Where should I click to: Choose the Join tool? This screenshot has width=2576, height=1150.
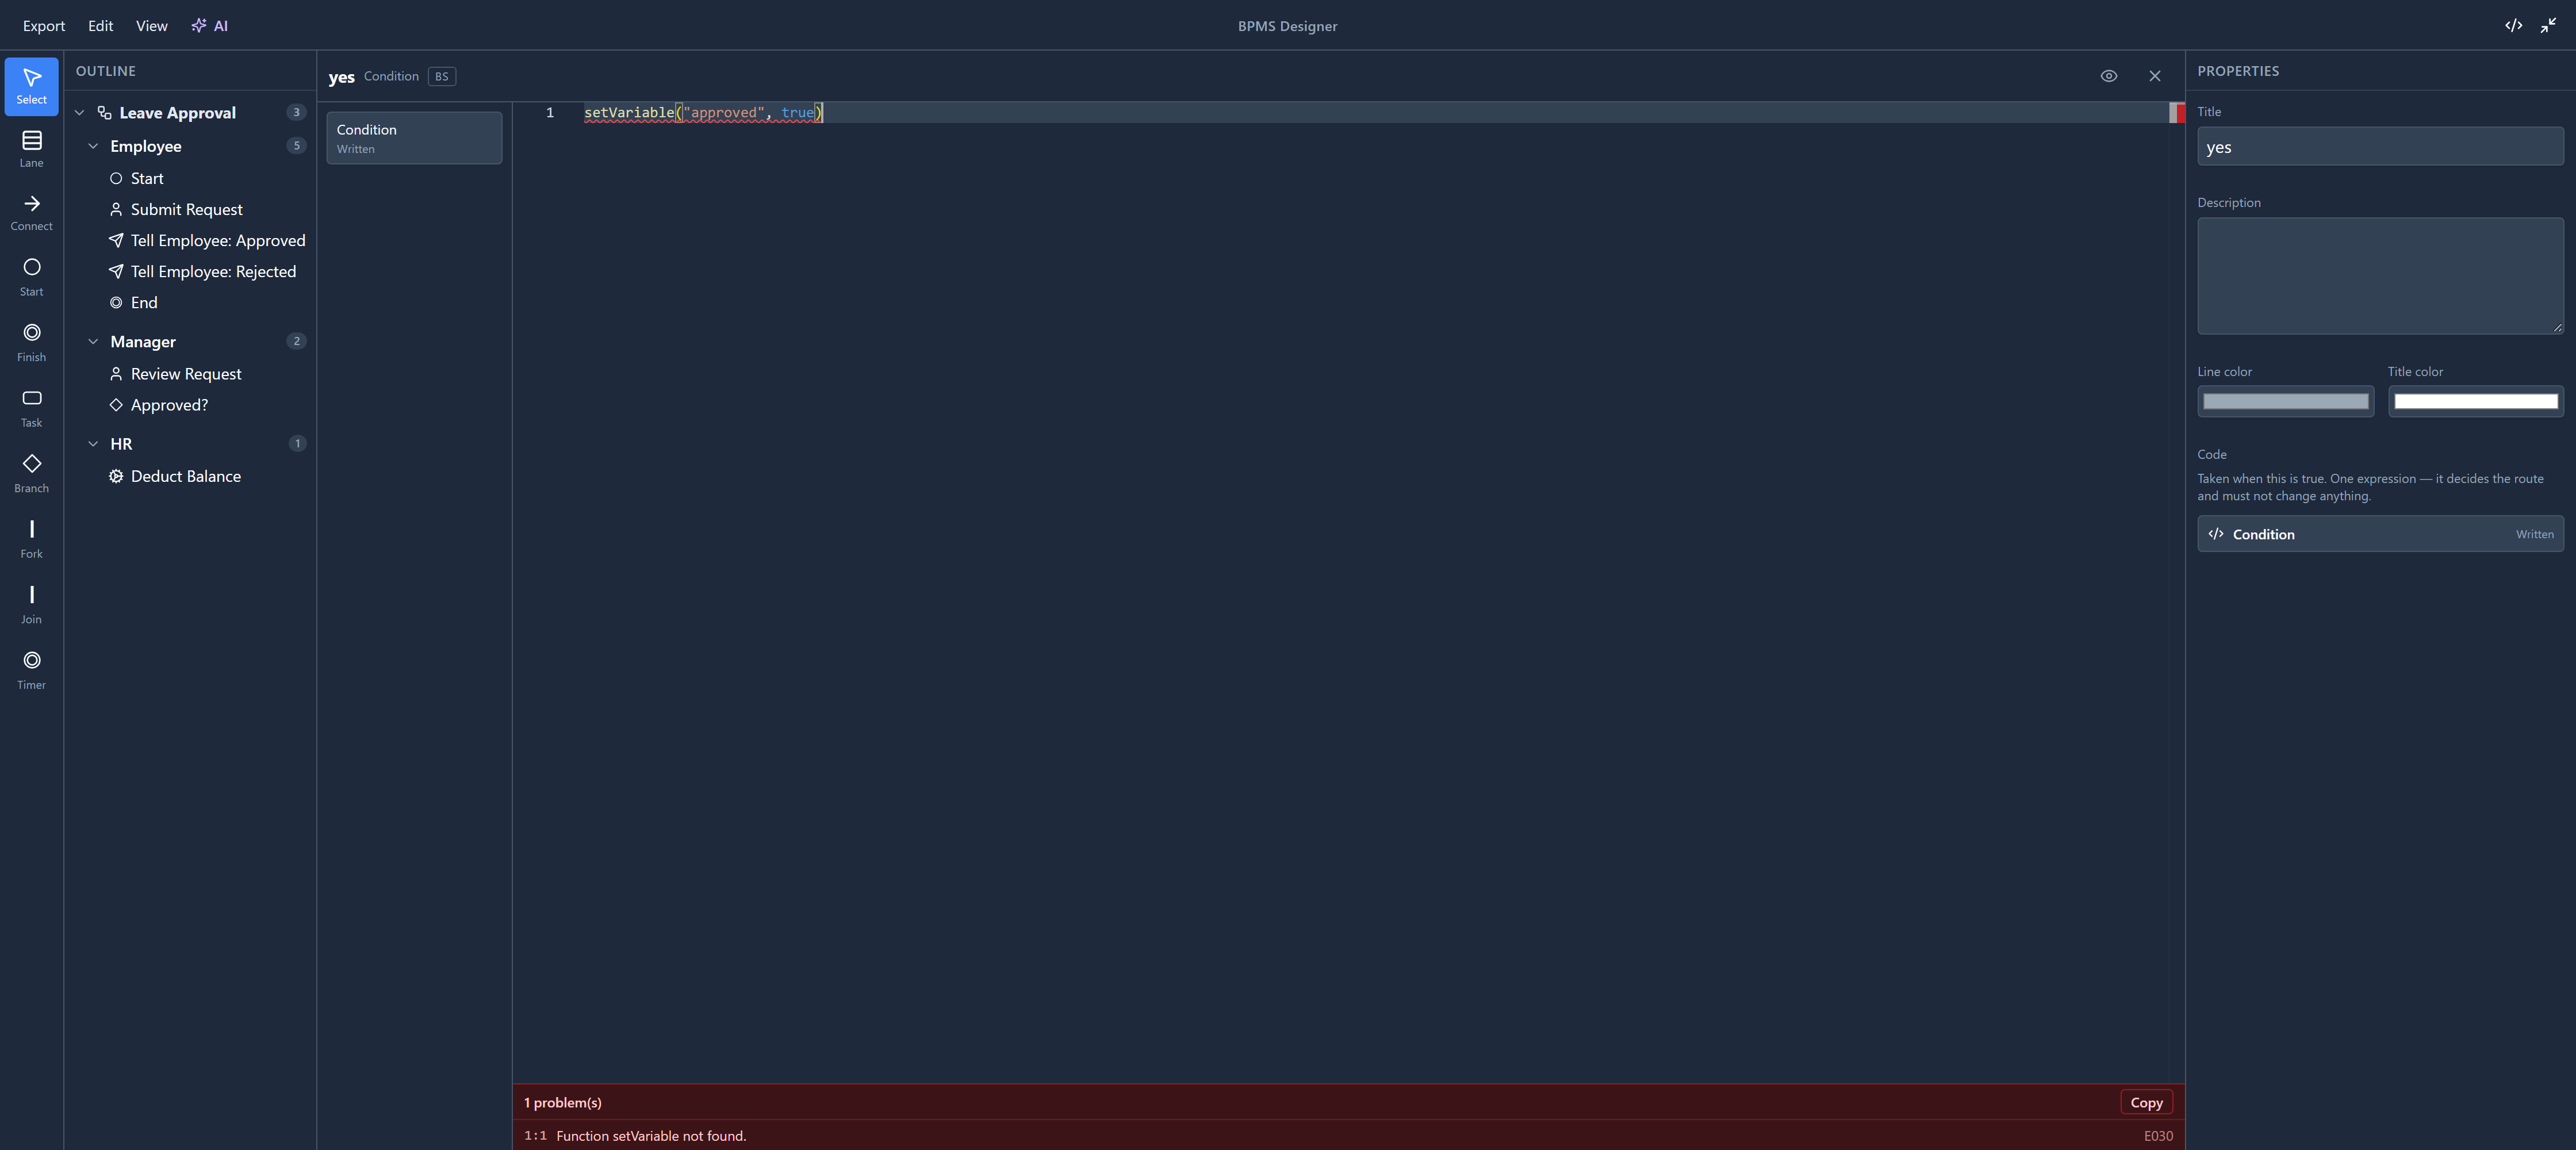pyautogui.click(x=31, y=605)
